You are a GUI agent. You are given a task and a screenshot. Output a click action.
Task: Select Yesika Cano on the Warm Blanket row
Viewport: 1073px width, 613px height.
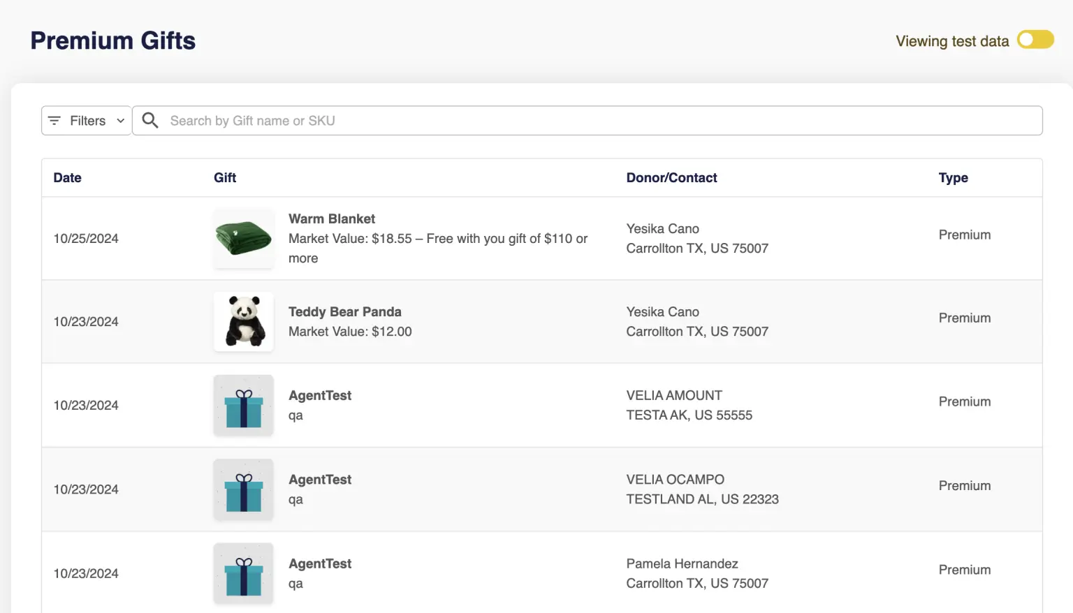(662, 229)
